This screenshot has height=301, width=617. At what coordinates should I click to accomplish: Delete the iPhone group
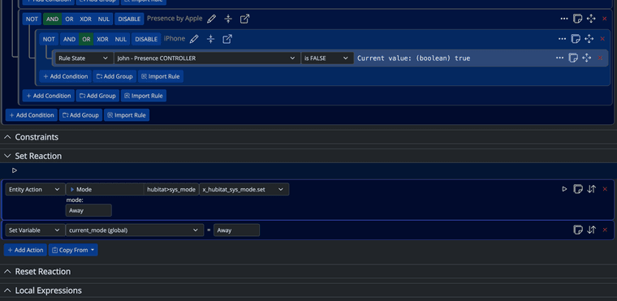(602, 39)
